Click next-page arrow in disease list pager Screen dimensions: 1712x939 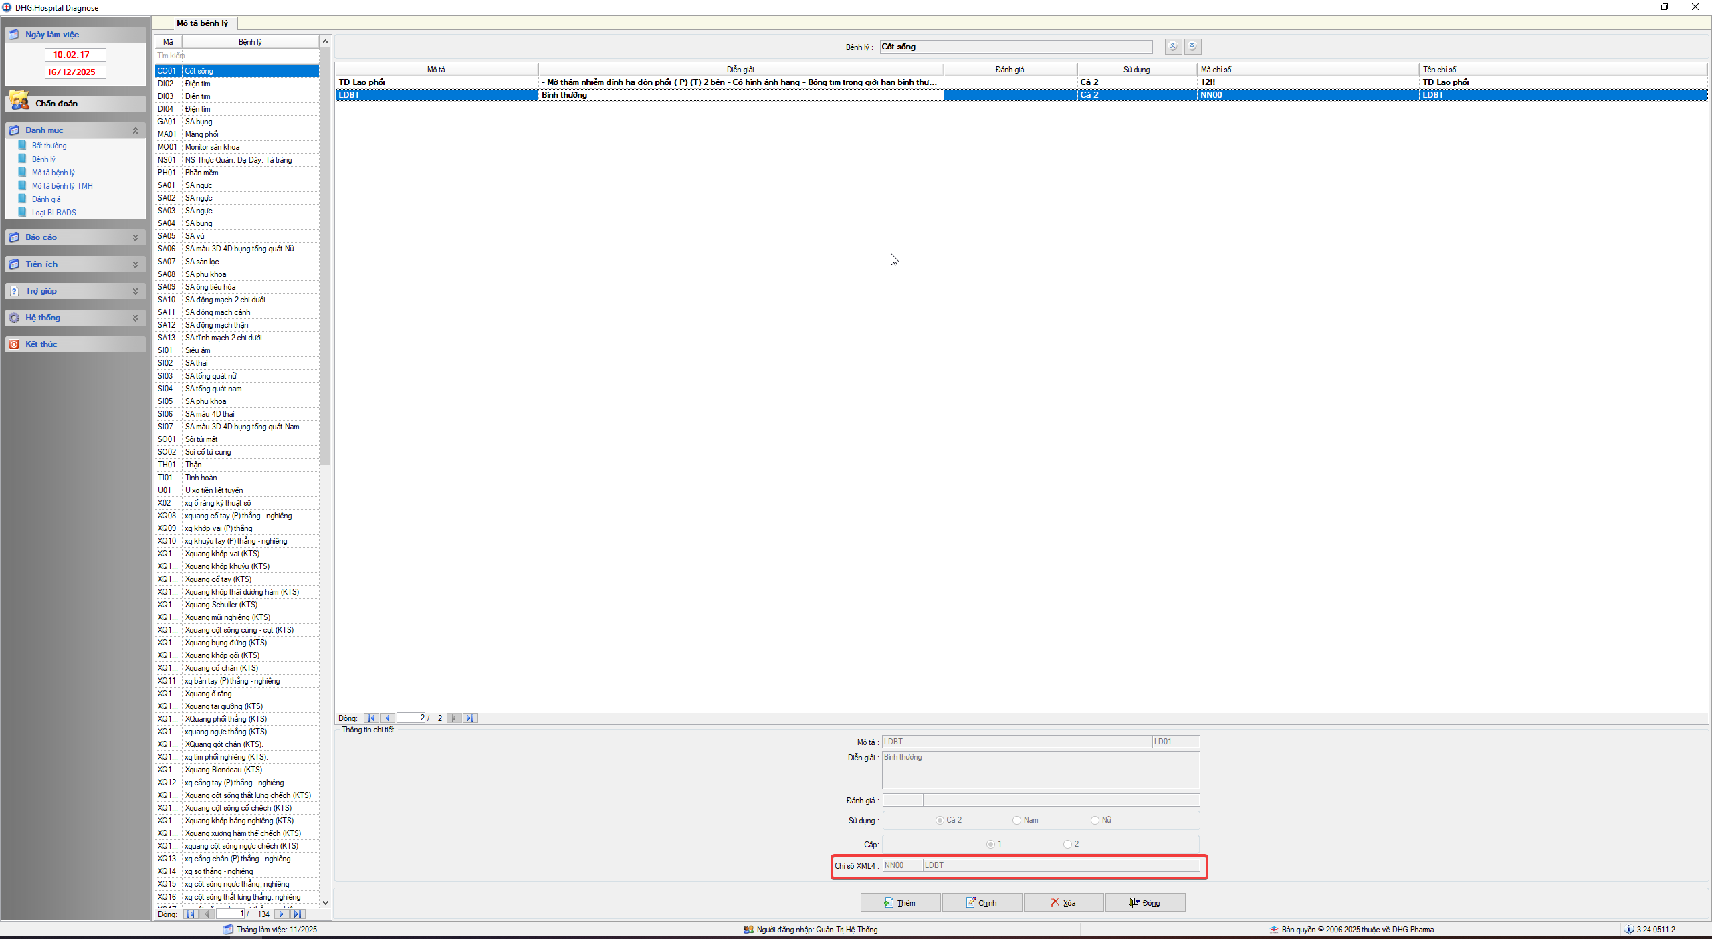coord(281,914)
